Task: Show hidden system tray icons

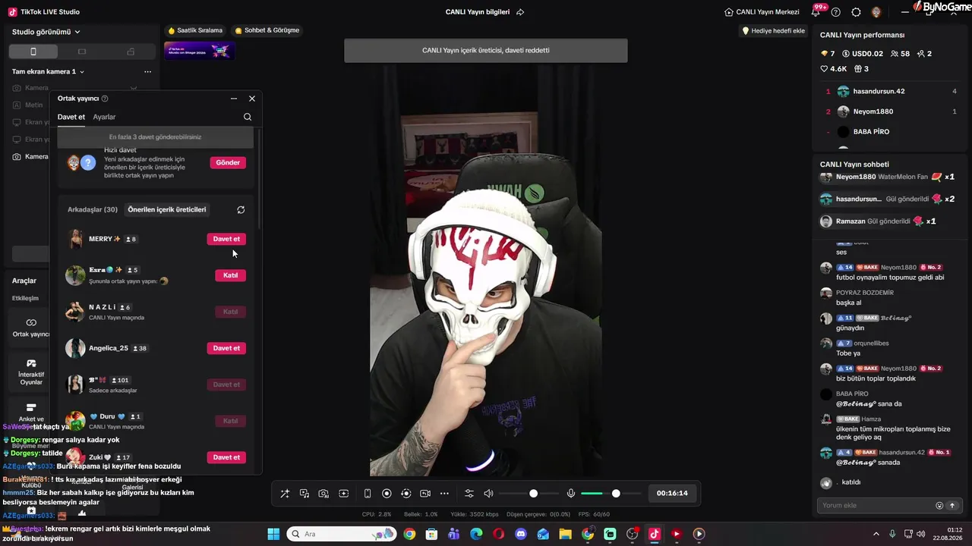Action: pos(877,534)
